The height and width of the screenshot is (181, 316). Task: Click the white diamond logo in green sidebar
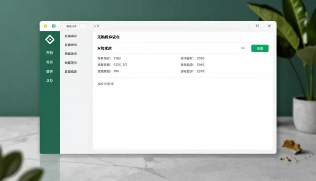click(x=50, y=39)
